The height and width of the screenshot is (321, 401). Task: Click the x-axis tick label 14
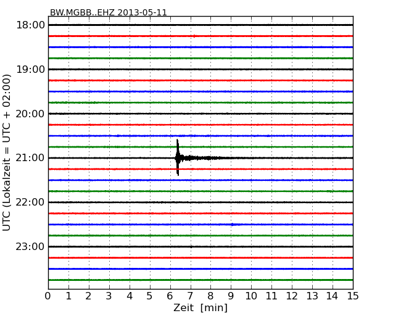332,296
